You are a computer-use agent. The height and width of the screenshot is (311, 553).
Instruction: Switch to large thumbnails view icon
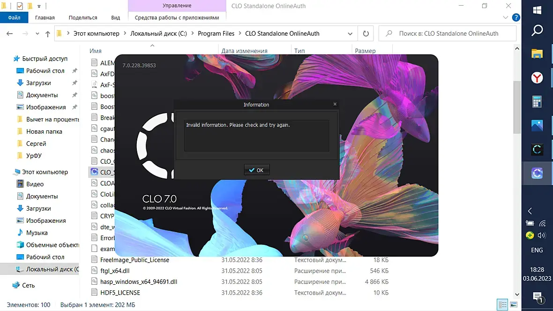point(514,304)
